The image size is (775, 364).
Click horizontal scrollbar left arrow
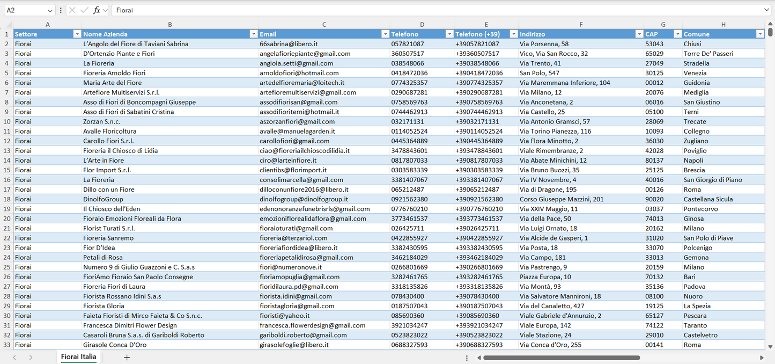(478, 358)
